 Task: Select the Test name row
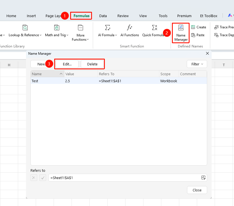click(x=119, y=81)
